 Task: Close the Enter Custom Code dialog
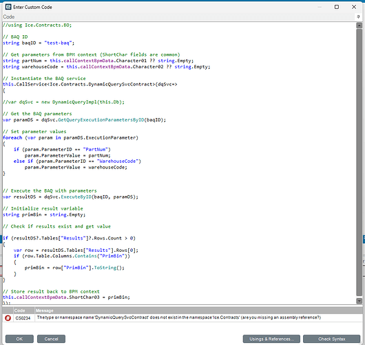pyautogui.click(x=354, y=7)
